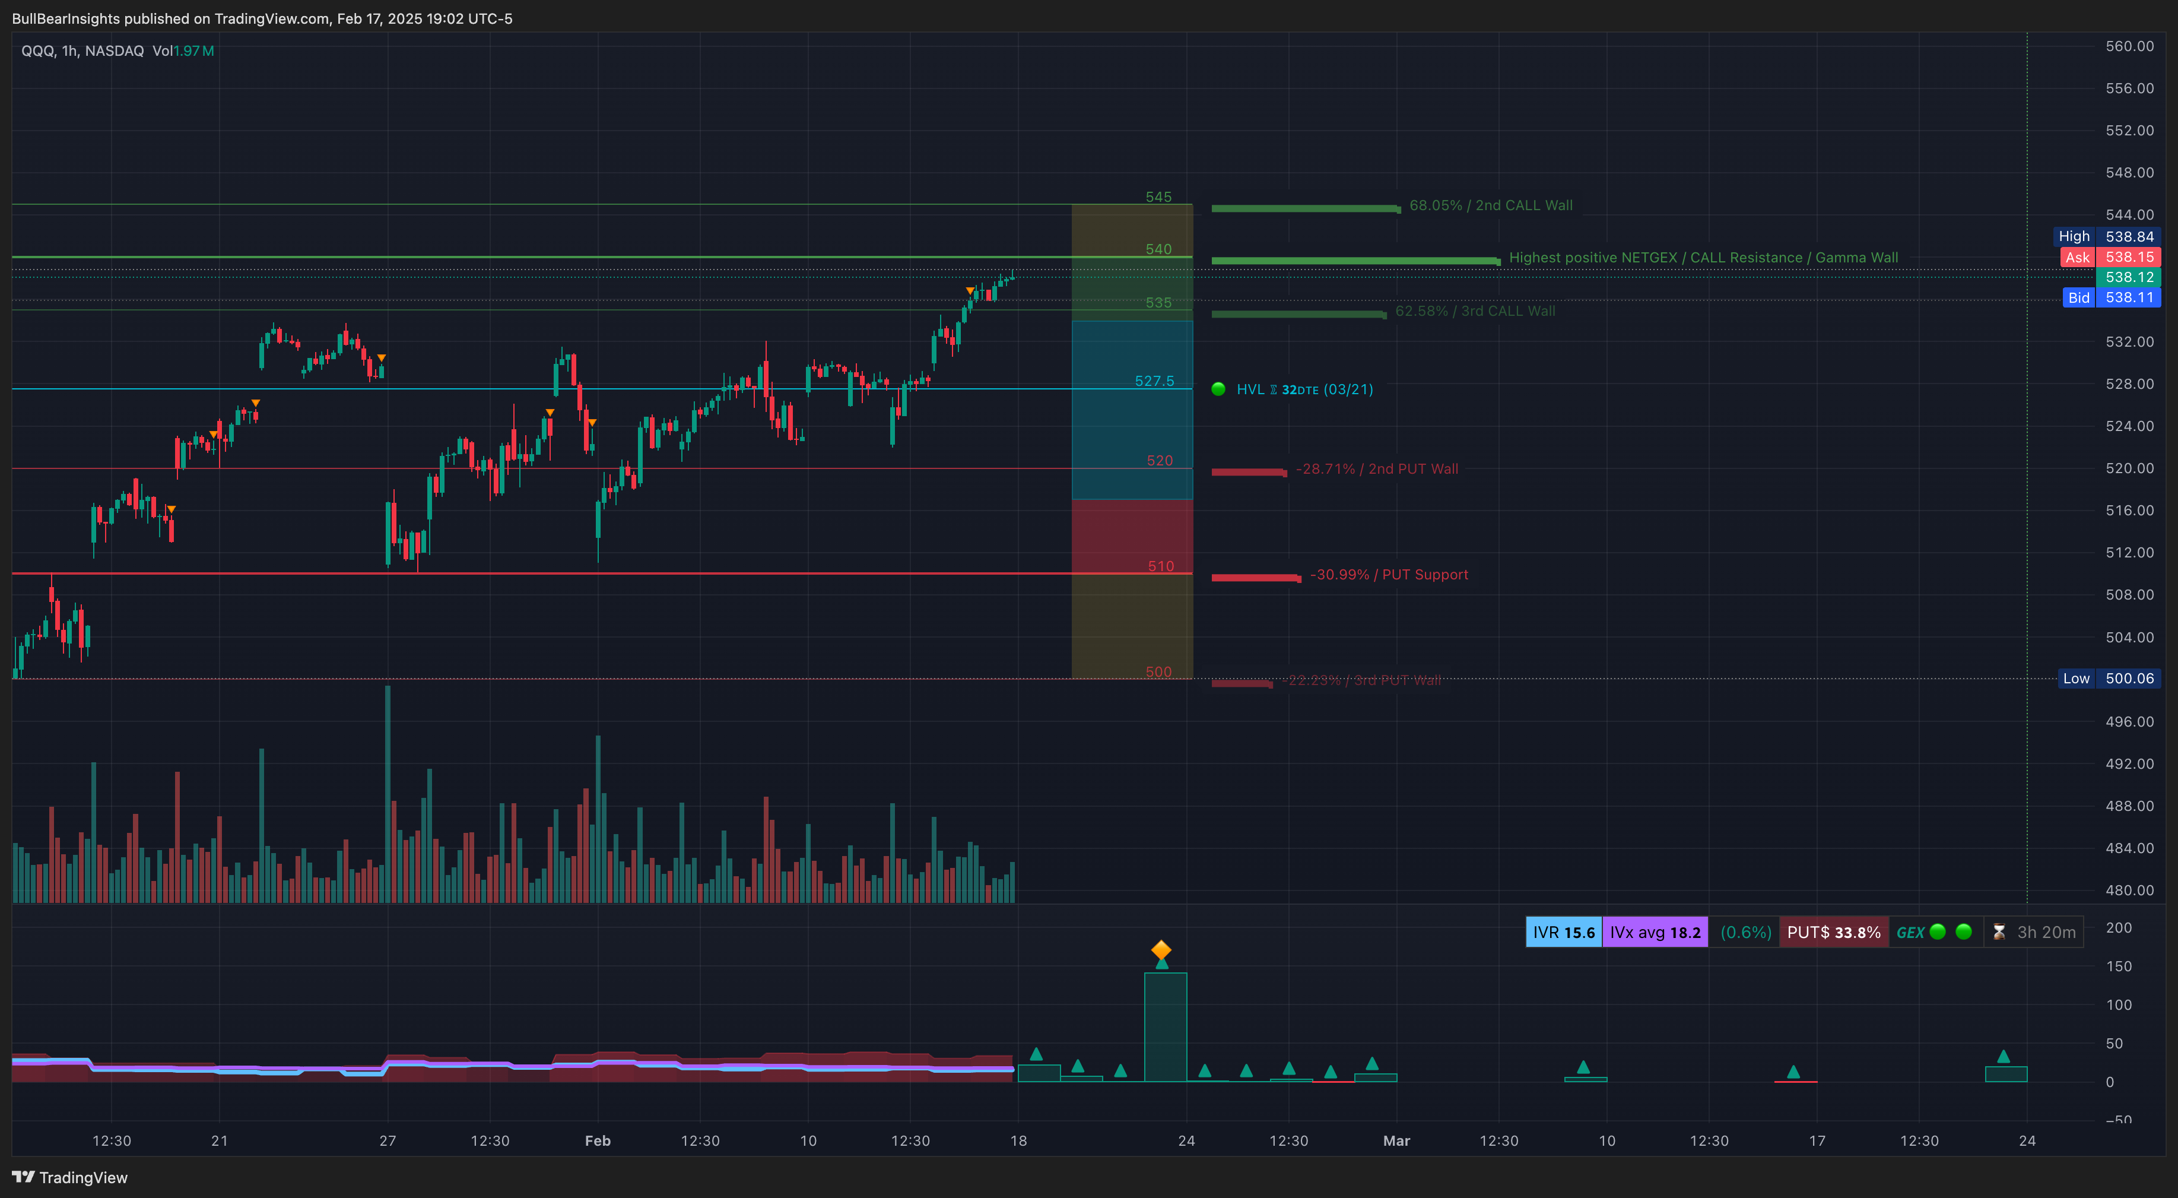Click the hourglass icon beside 3h 20m
This screenshot has width=2178, height=1198.
click(x=1999, y=931)
